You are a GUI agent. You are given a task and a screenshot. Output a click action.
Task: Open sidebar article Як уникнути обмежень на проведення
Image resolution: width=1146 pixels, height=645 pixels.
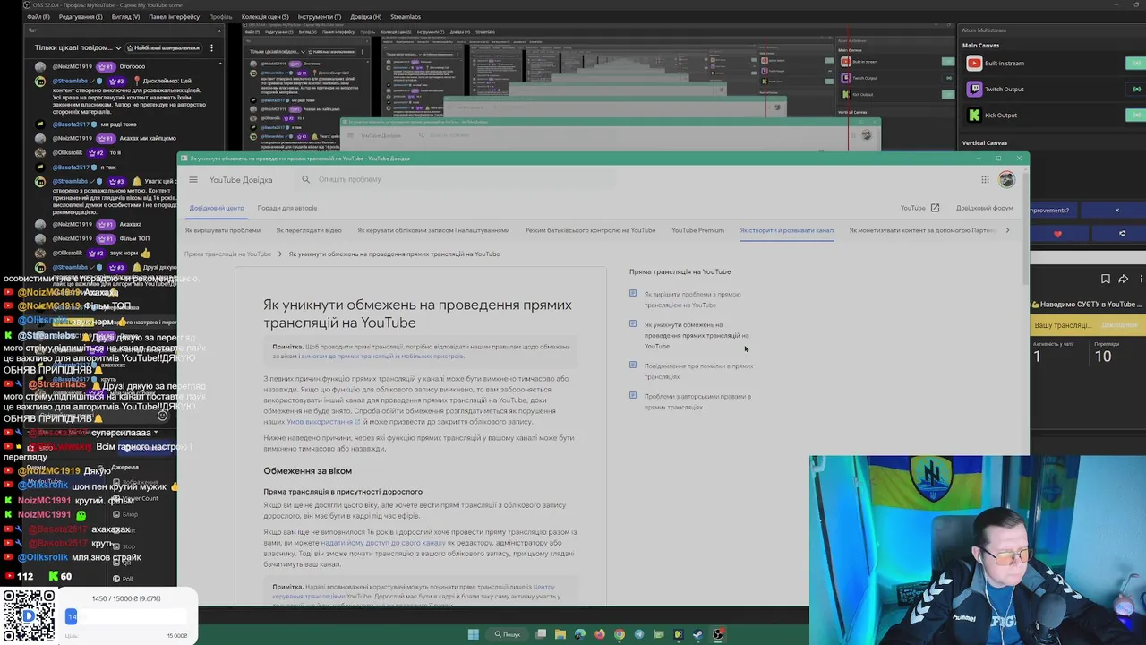click(697, 336)
